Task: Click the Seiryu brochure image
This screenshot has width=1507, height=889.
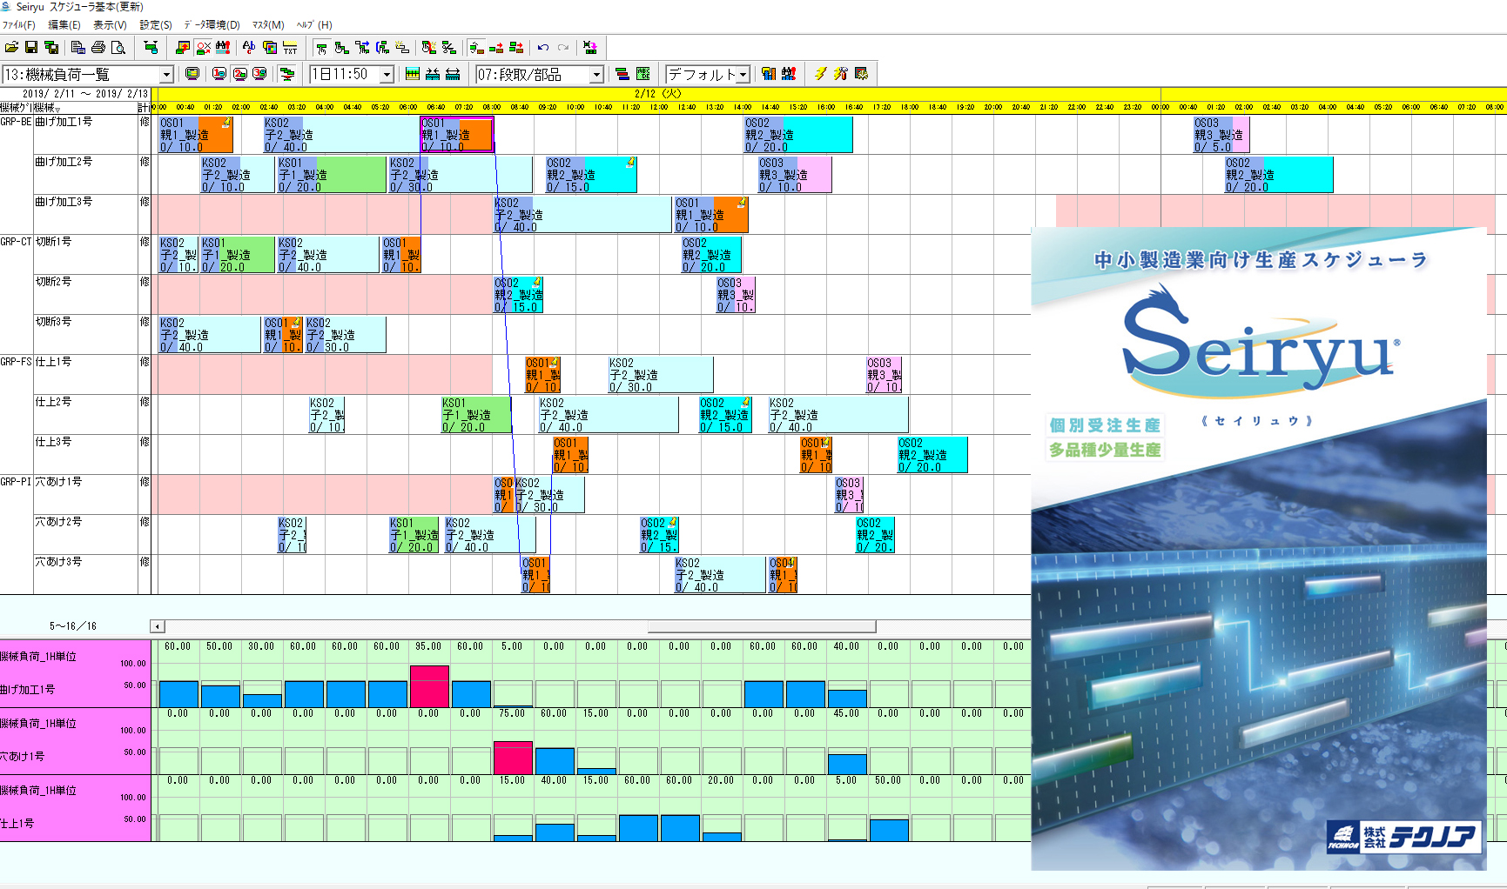Action: (x=1259, y=548)
